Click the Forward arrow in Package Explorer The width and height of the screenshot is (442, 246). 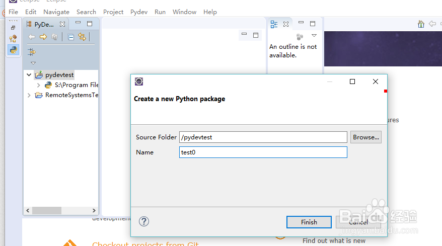tap(43, 37)
